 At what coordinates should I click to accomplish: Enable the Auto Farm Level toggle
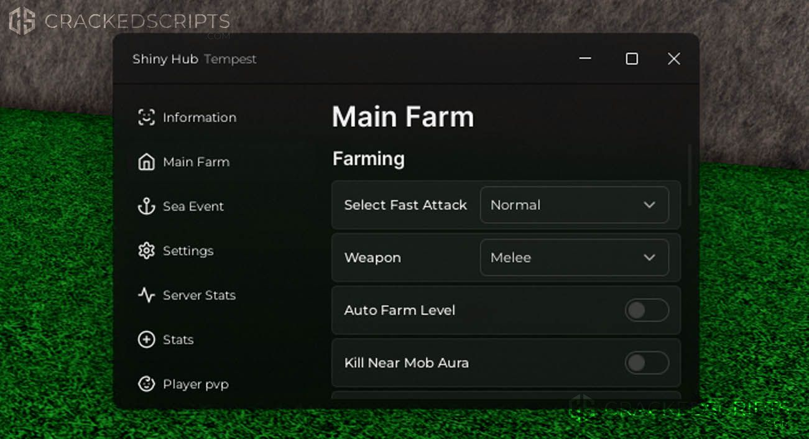[647, 310]
